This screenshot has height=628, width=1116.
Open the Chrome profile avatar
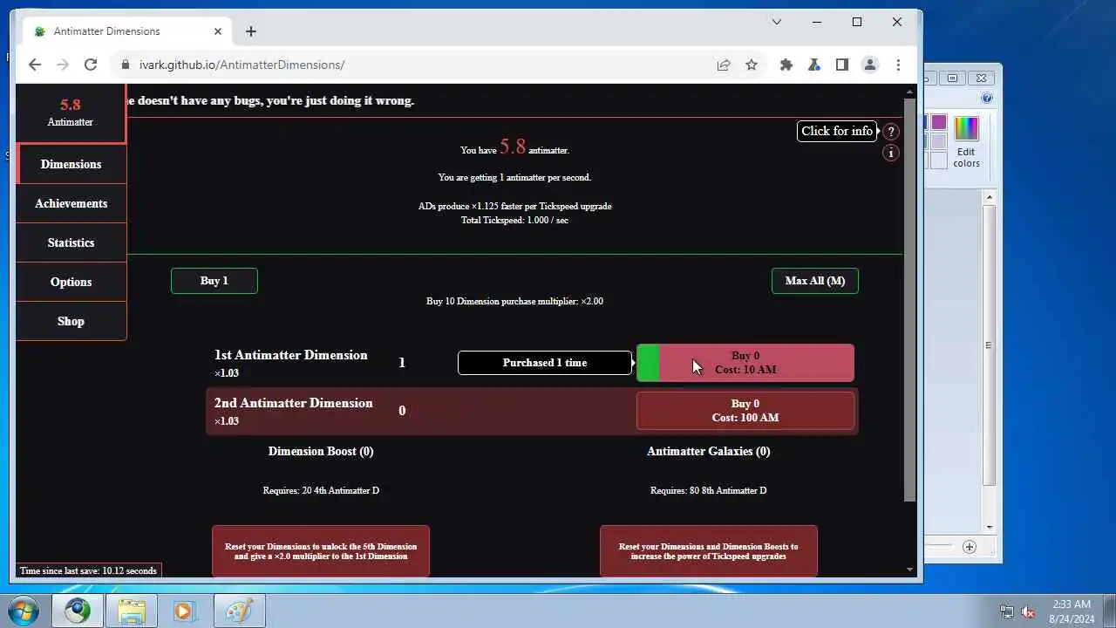870,65
